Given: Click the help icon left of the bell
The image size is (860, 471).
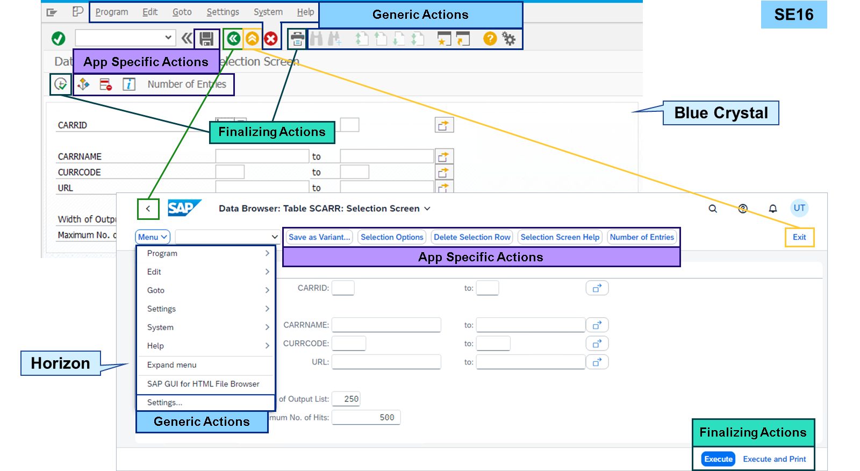Looking at the screenshot, I should [743, 209].
